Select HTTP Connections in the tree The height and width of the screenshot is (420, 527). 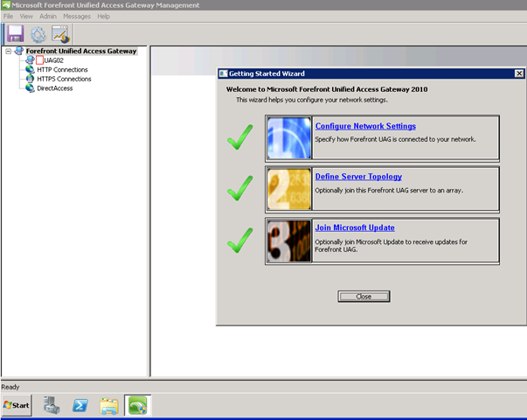(x=63, y=70)
